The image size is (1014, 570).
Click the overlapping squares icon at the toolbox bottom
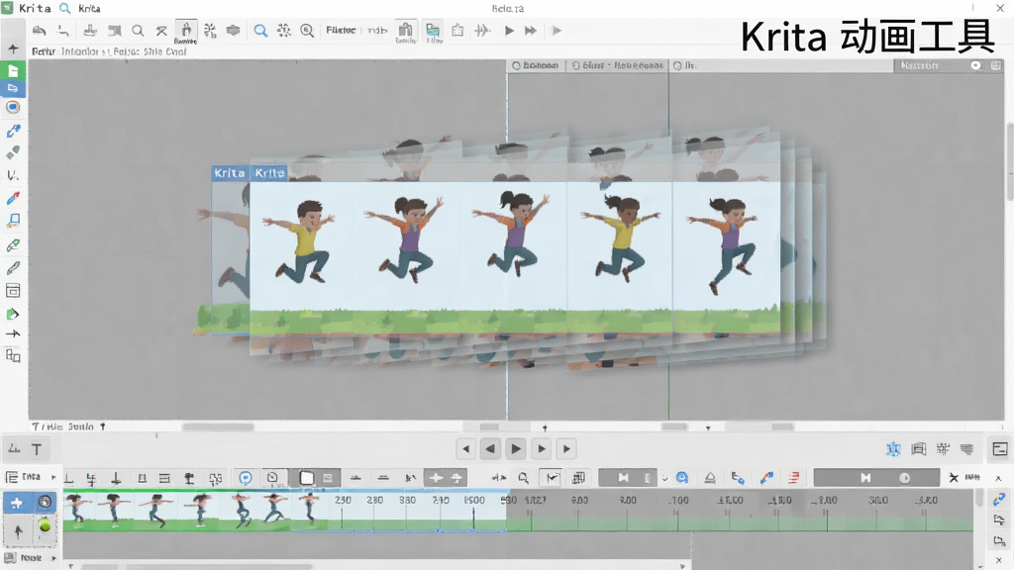point(13,355)
